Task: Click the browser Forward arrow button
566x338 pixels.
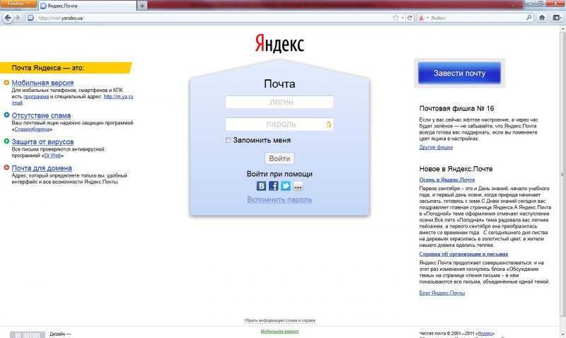Action: click(x=17, y=18)
